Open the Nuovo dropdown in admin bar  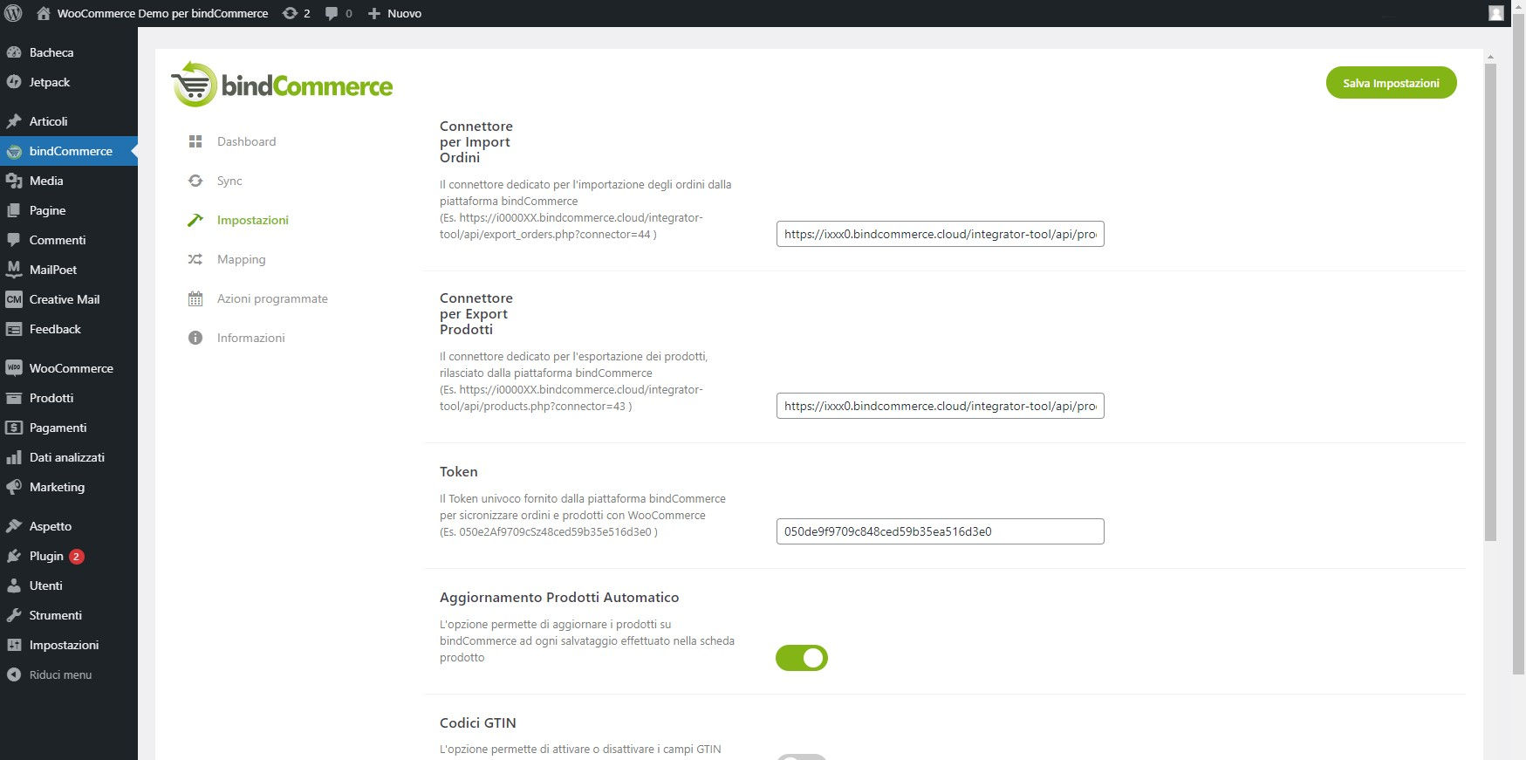point(394,13)
